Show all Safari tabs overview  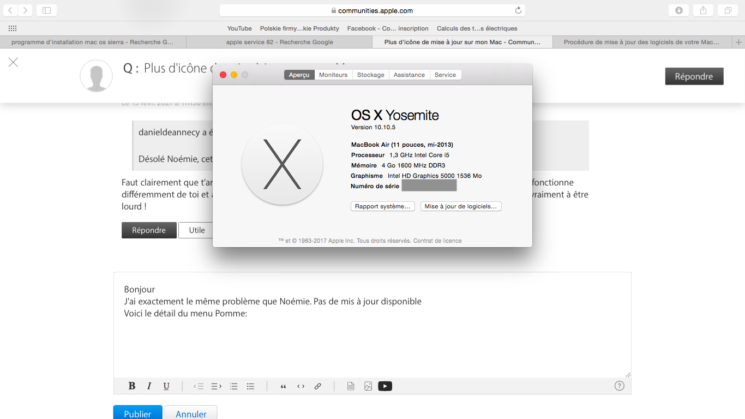(x=728, y=10)
